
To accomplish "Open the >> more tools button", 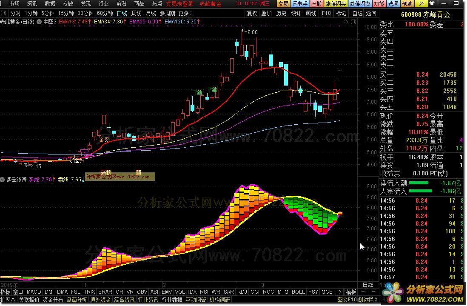I will 421,4.
